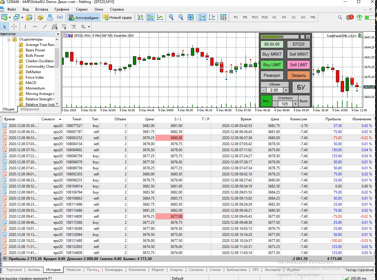The image size is (377, 280).
Task: Click the trade panel progress bar
Action: coord(279,37)
